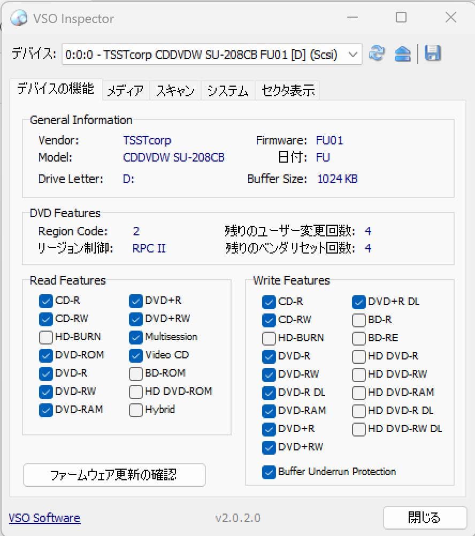This screenshot has height=536, width=475.
Task: Click the ファームウェア更新の確認 button
Action: [x=114, y=475]
